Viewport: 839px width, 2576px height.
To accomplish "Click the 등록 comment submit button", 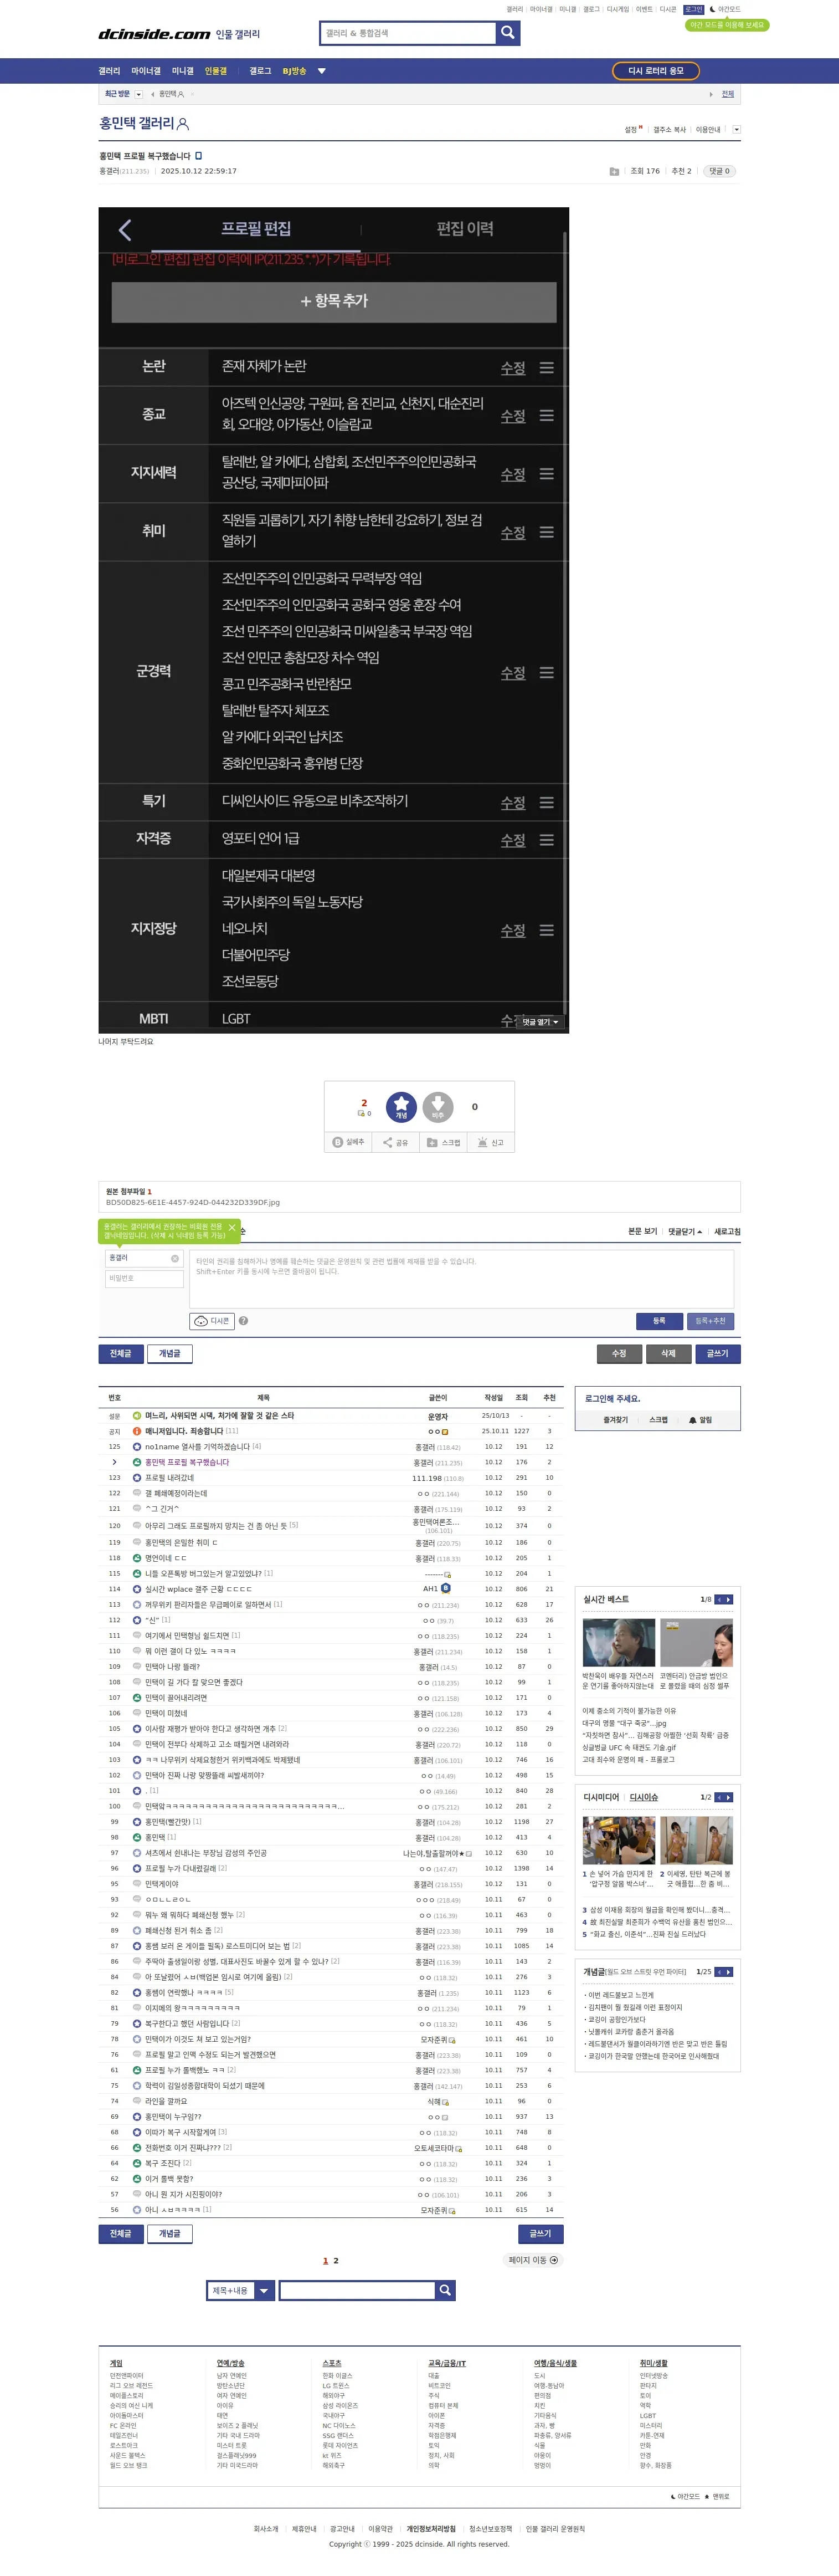I will (x=659, y=1321).
